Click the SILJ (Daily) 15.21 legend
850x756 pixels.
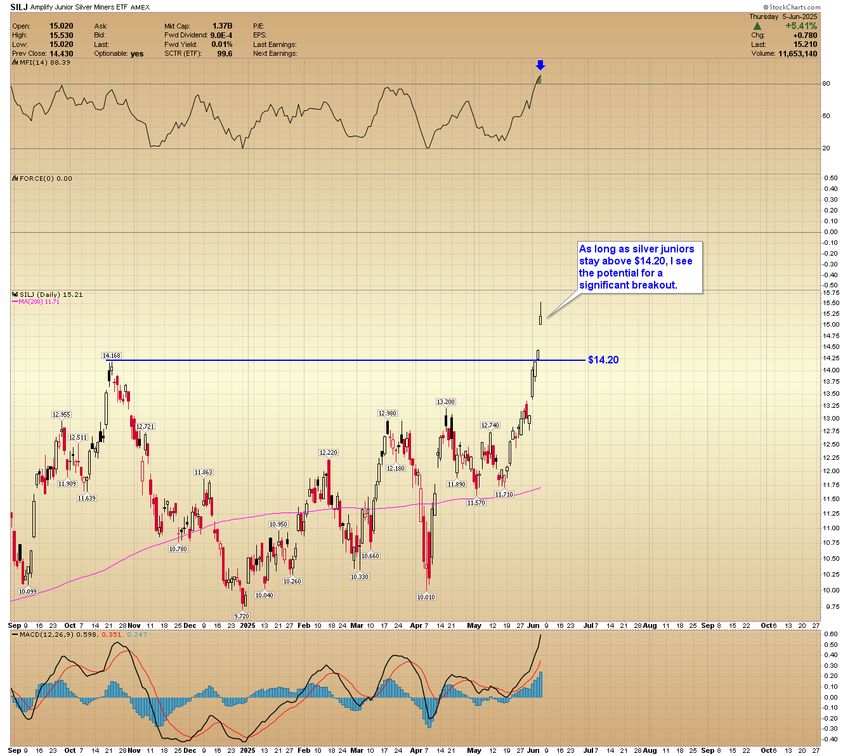tap(51, 295)
